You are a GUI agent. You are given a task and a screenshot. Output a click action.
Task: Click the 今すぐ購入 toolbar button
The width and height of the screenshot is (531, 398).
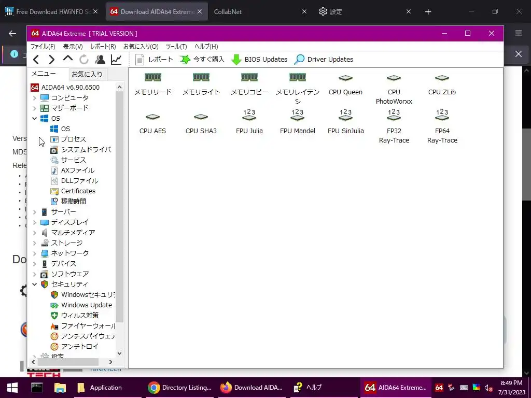tap(202, 60)
